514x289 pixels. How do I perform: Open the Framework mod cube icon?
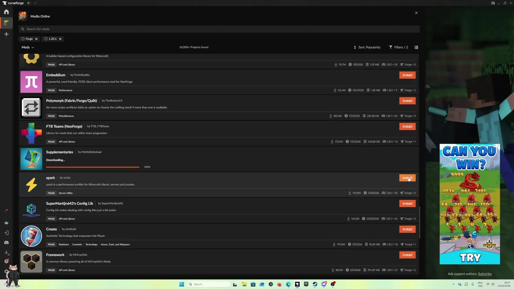pos(31,262)
